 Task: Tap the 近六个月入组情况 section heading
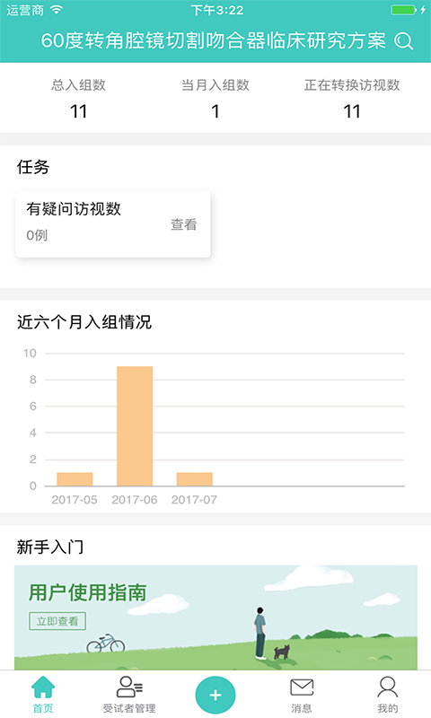(84, 322)
